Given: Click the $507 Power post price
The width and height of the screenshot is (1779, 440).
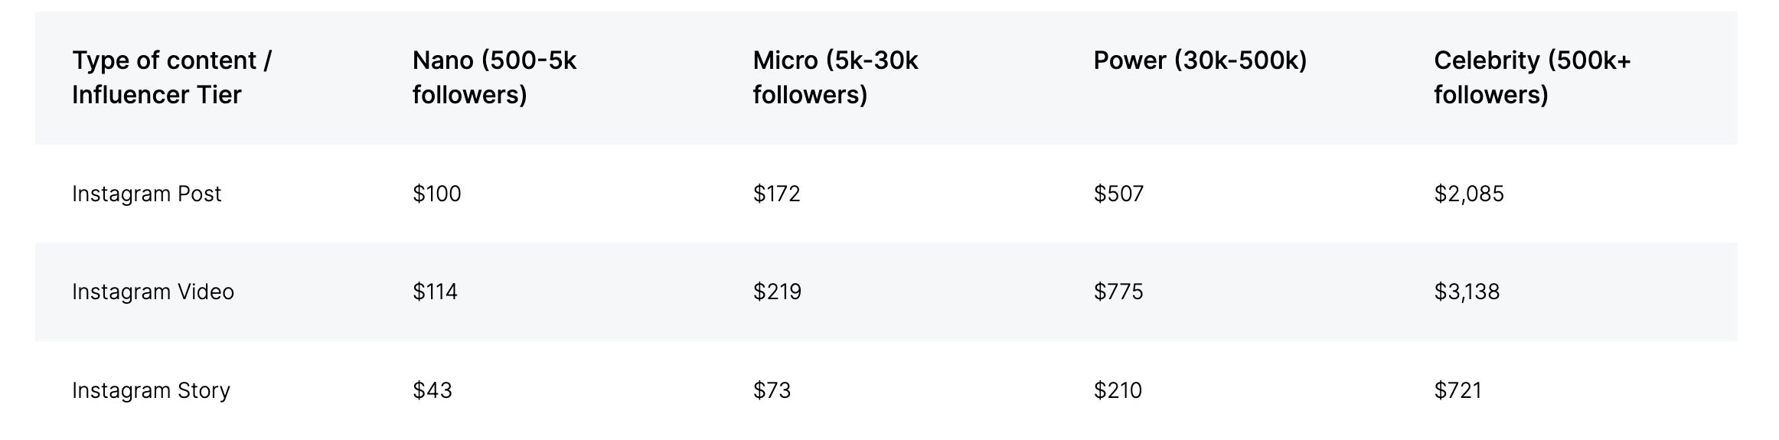Looking at the screenshot, I should tap(1118, 194).
